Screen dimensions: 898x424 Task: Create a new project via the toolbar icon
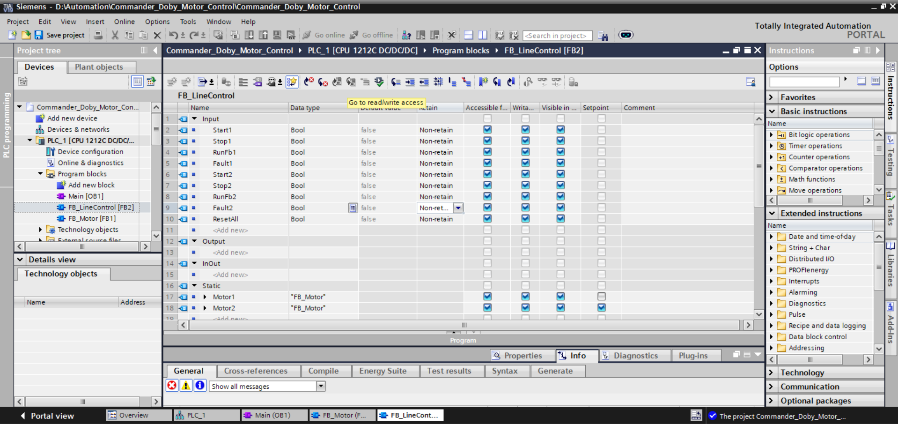[x=13, y=35]
